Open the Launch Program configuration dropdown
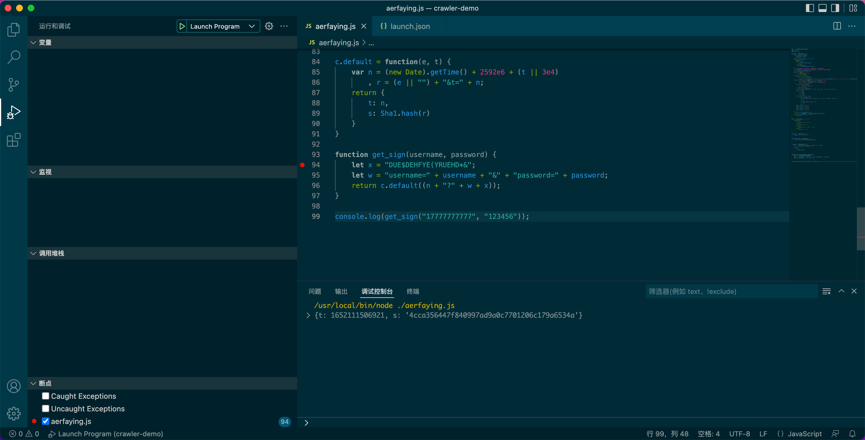The width and height of the screenshot is (865, 440). click(x=252, y=26)
